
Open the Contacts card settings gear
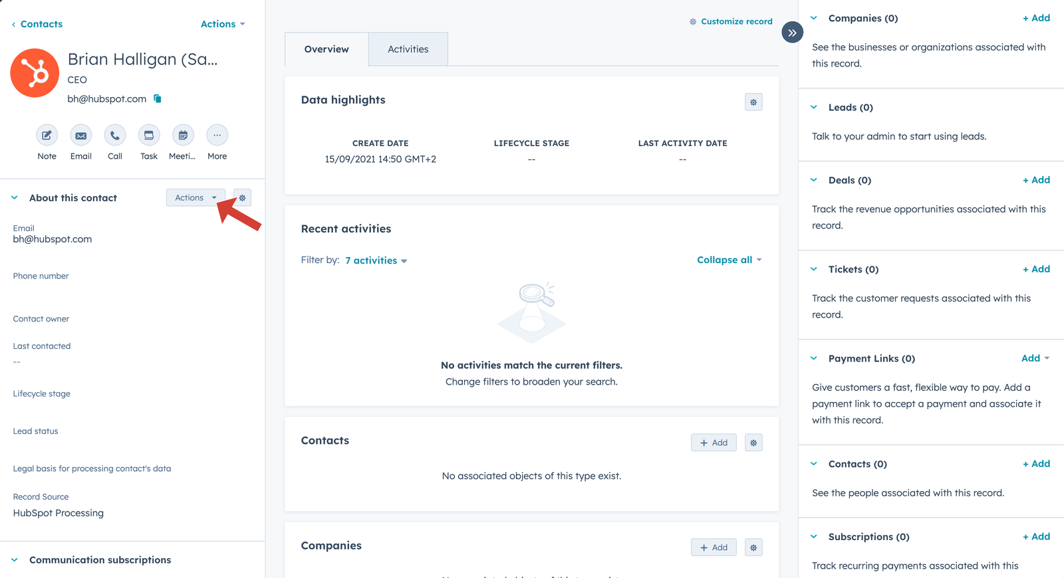click(x=753, y=442)
